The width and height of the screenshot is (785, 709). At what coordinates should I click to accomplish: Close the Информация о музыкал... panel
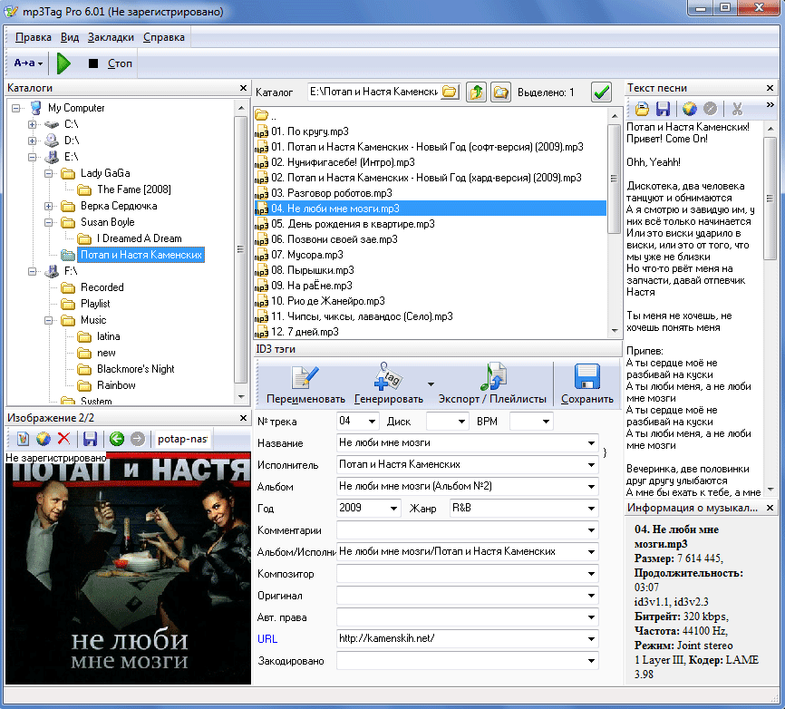point(770,508)
